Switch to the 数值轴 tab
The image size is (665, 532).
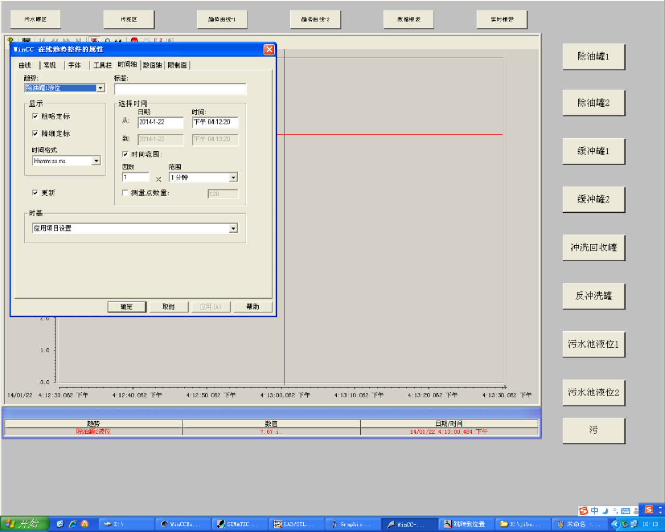click(152, 65)
